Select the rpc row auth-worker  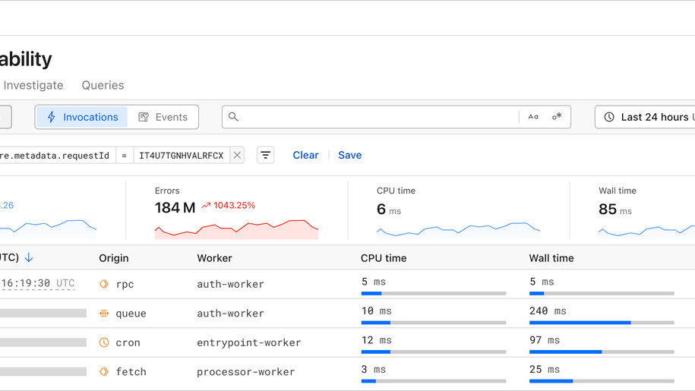230,284
